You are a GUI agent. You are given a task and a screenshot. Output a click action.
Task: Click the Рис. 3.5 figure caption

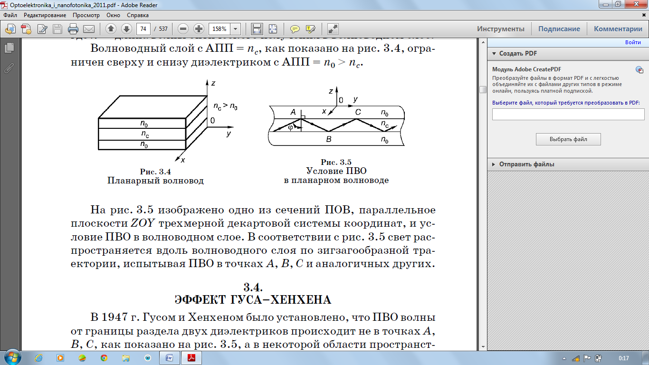pos(336,163)
